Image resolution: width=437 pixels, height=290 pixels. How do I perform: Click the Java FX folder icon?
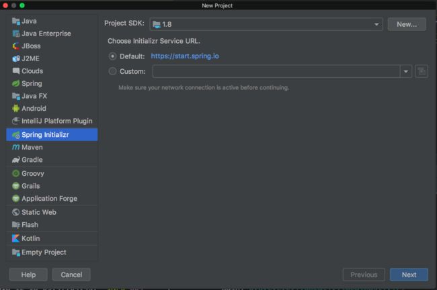tap(16, 96)
